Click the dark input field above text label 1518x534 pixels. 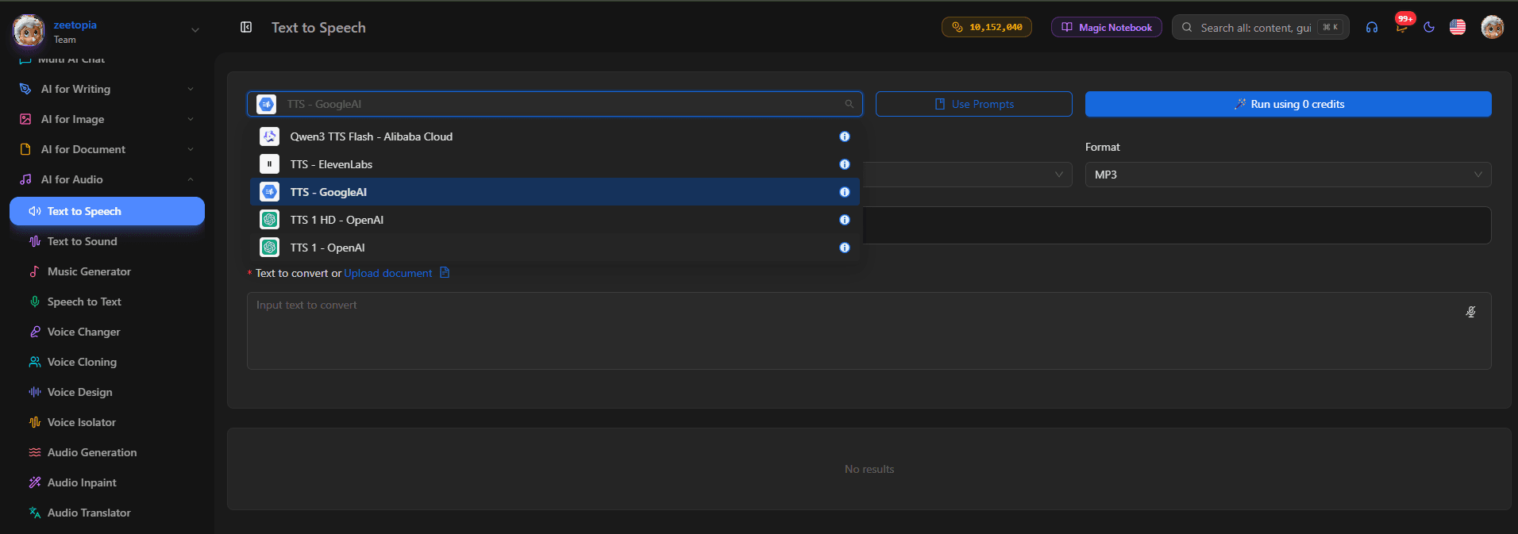tap(1177, 225)
